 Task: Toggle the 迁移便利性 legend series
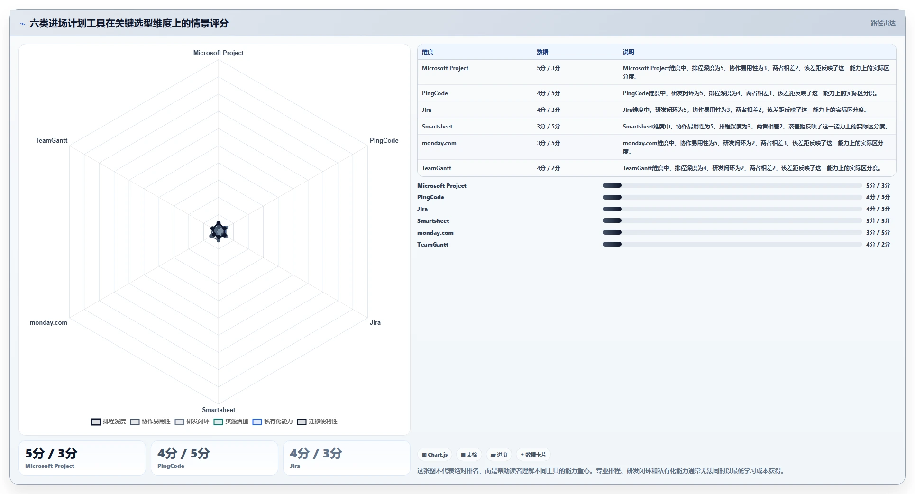pyautogui.click(x=317, y=421)
